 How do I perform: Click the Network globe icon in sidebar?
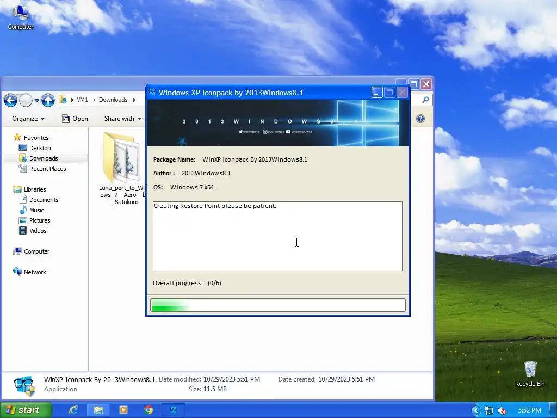[x=17, y=272]
